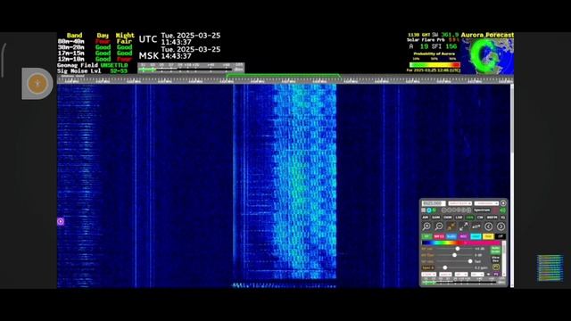Mute audio with green speaker icon
The width and height of the screenshot is (571, 321).
click(x=503, y=210)
